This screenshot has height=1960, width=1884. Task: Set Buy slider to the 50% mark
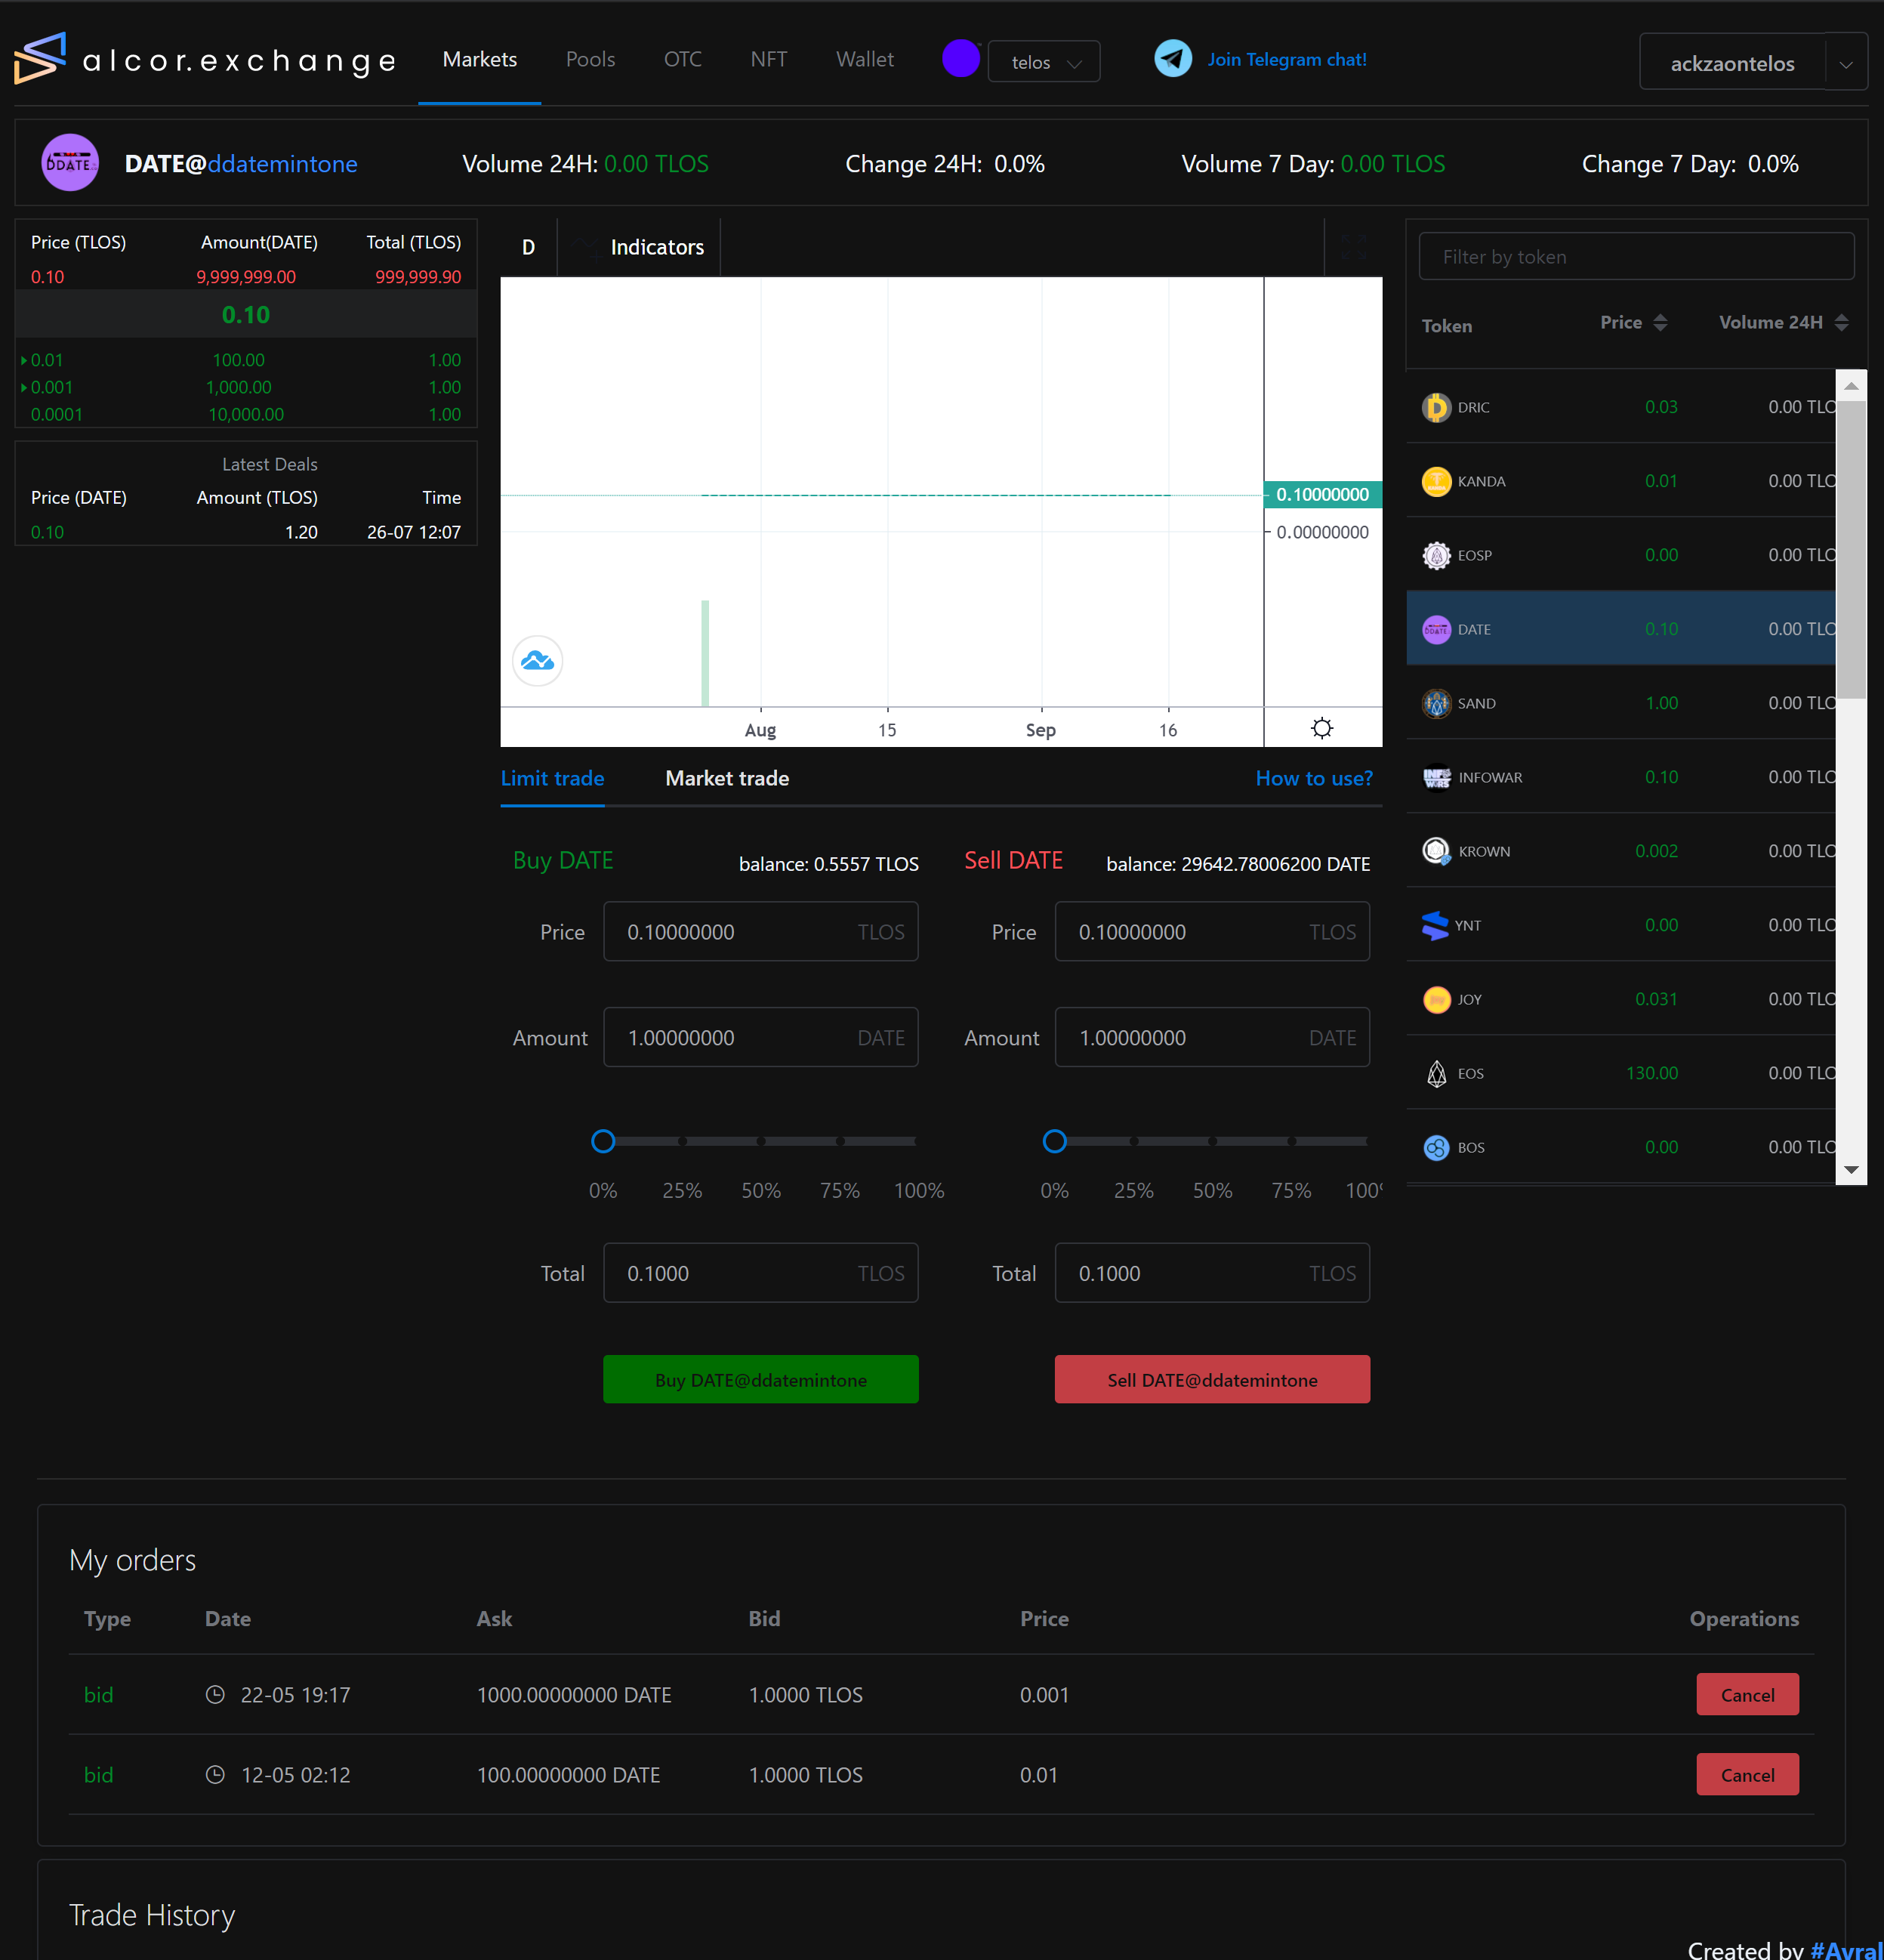coord(761,1141)
